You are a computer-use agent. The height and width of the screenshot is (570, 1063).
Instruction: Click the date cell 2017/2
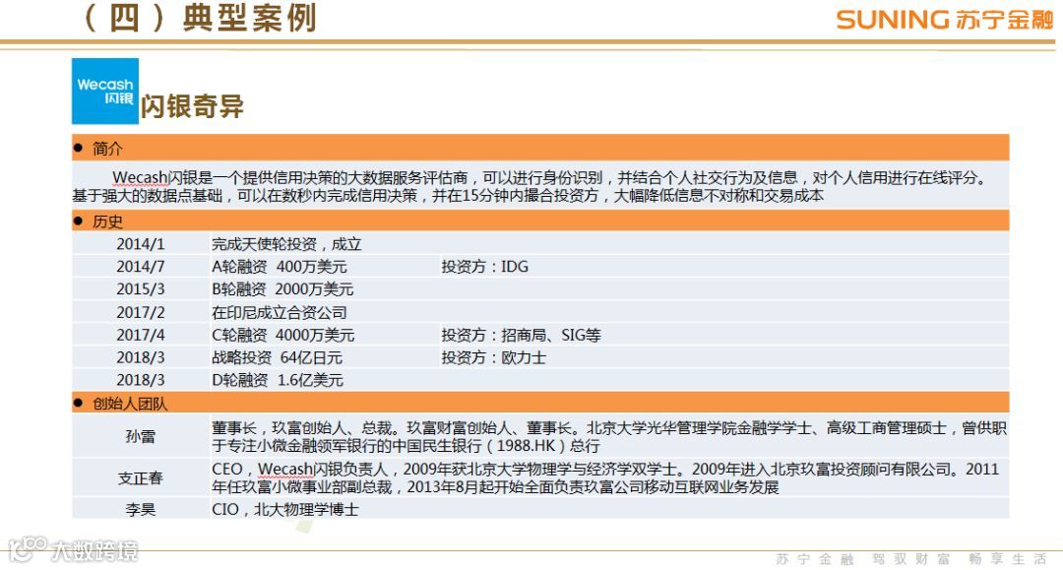click(x=141, y=312)
